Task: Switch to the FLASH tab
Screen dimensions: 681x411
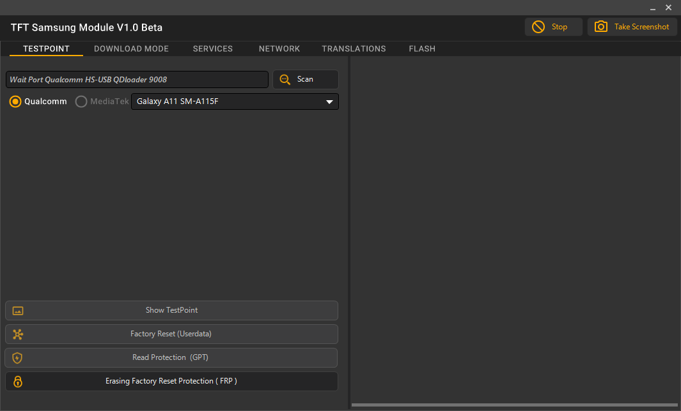Action: point(422,49)
